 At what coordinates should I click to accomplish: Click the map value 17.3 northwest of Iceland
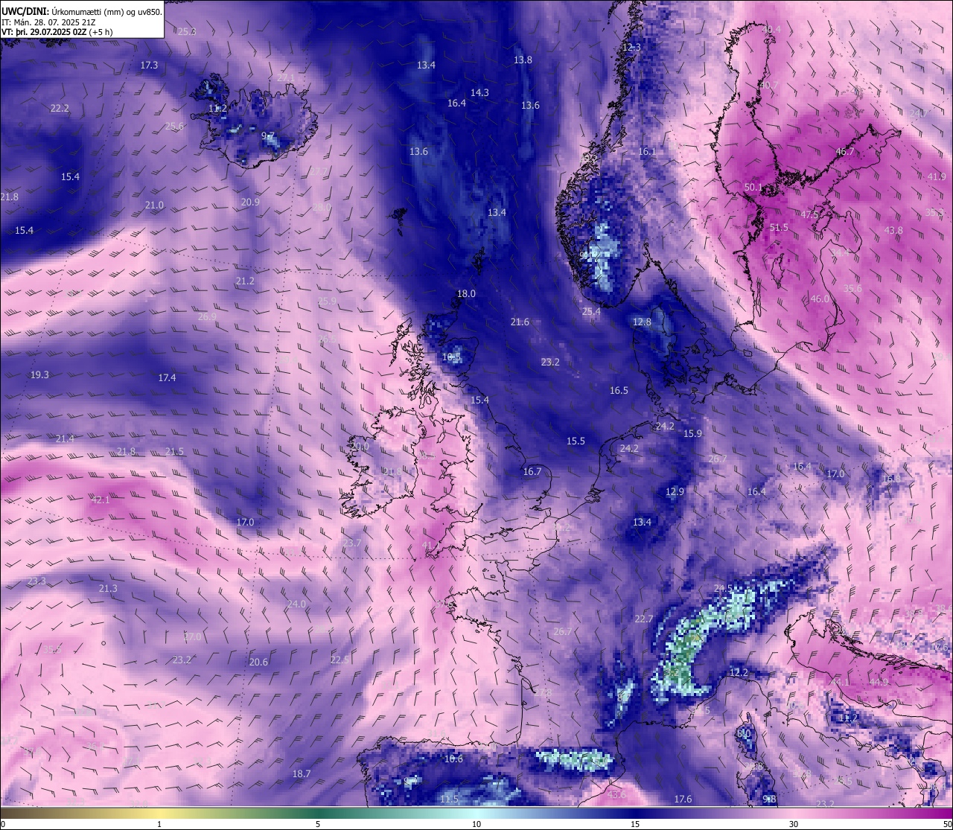pos(149,66)
